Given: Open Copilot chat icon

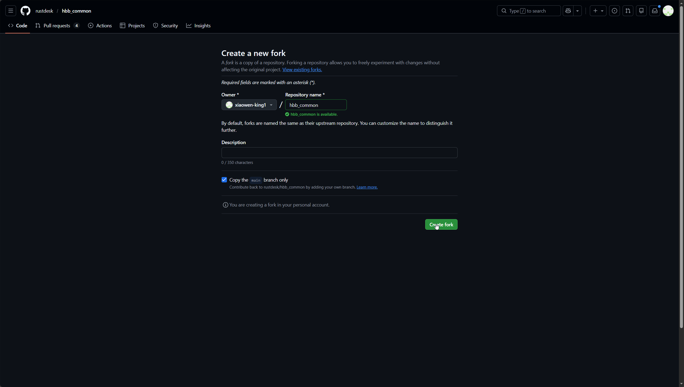Looking at the screenshot, I should click(568, 11).
